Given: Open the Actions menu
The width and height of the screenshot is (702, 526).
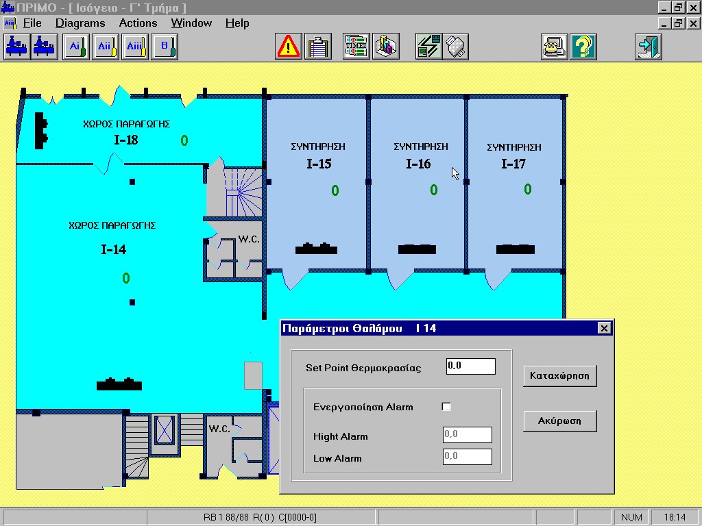Looking at the screenshot, I should click(x=138, y=23).
